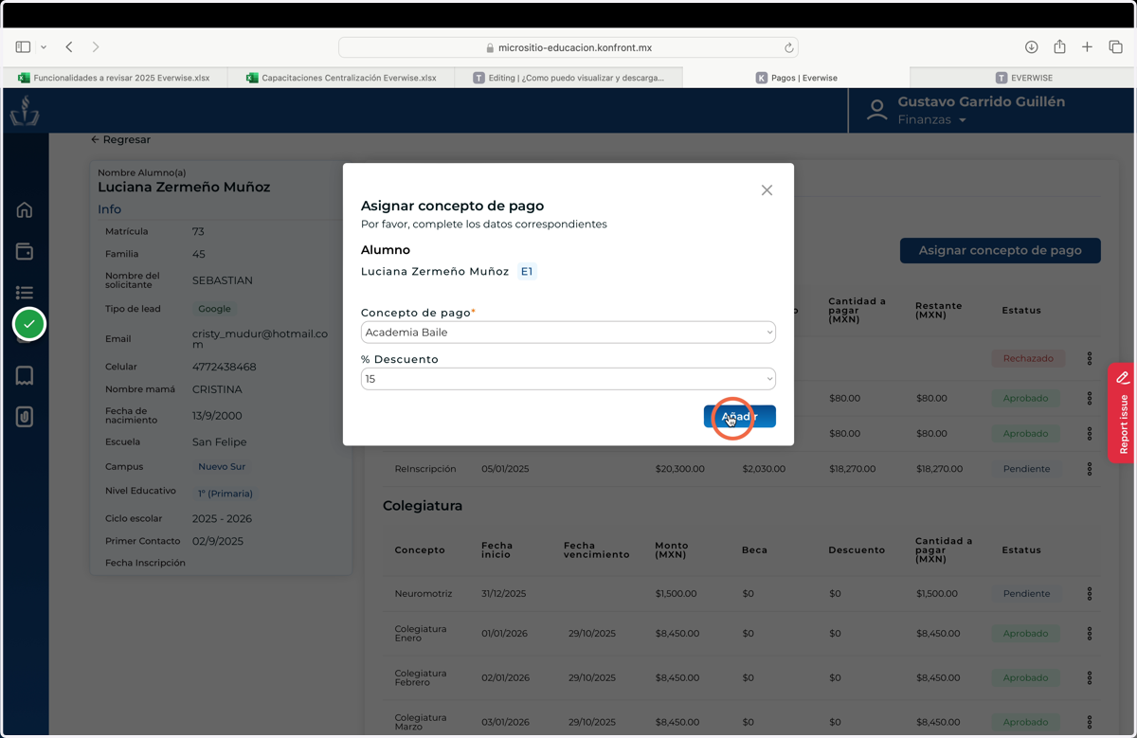Click the Añadir button
The image size is (1137, 738).
pyautogui.click(x=740, y=417)
